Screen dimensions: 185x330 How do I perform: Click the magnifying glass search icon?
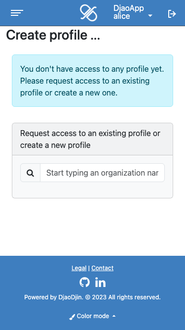tap(31, 173)
